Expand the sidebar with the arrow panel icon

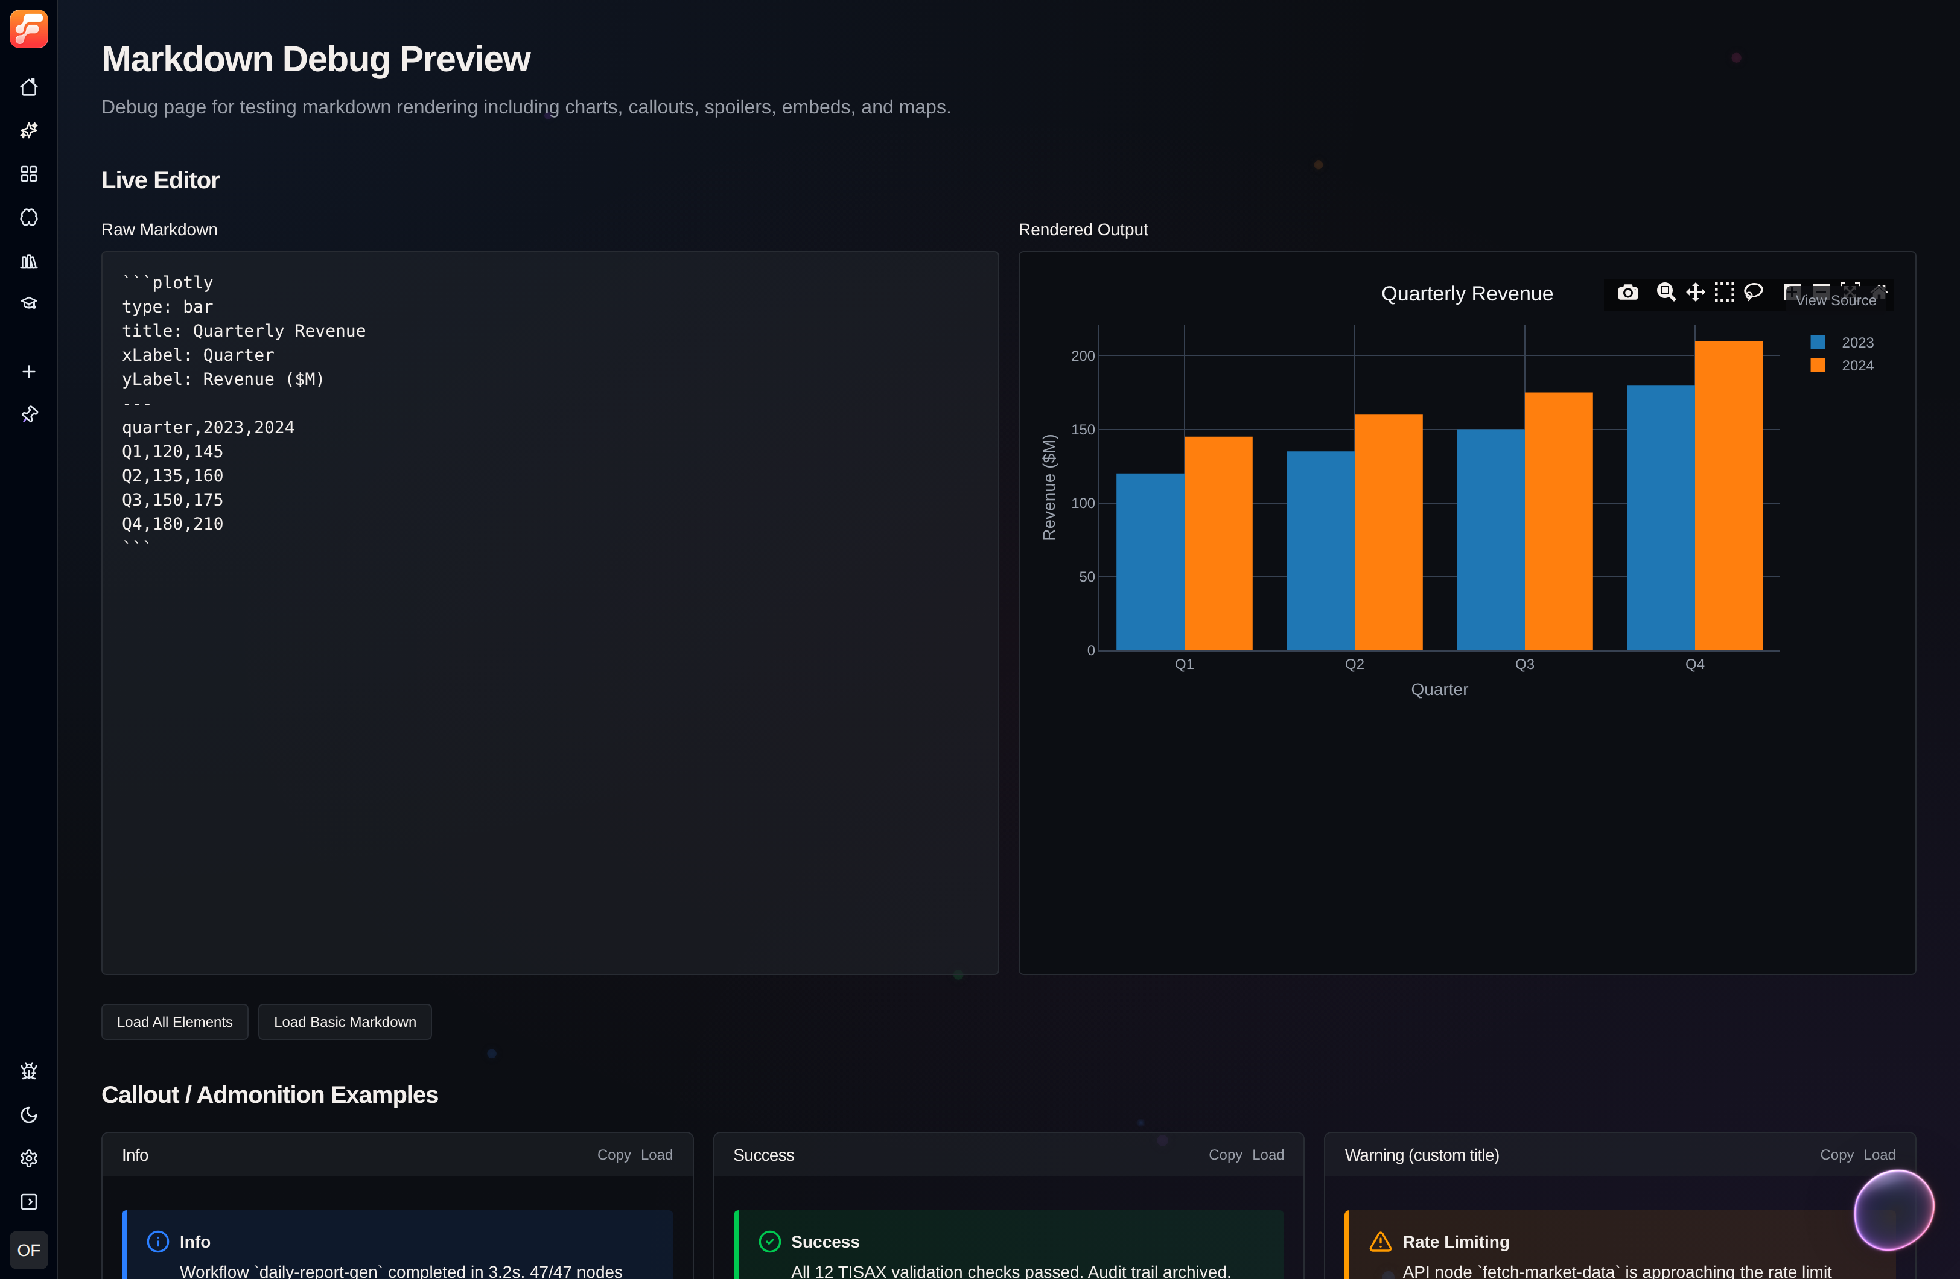pos(29,1202)
